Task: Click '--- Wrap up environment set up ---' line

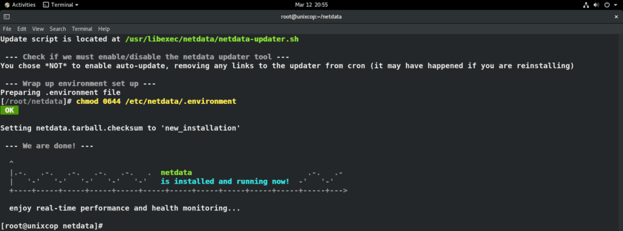Action: point(80,84)
